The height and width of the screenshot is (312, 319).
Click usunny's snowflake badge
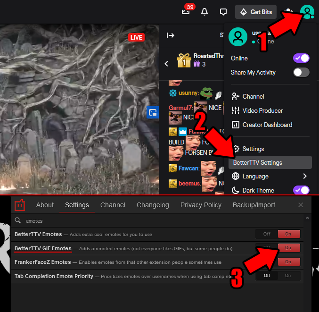point(173,93)
